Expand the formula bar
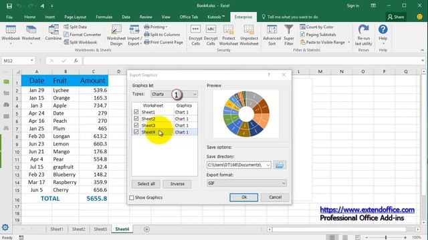428x240 pixels. point(423,61)
